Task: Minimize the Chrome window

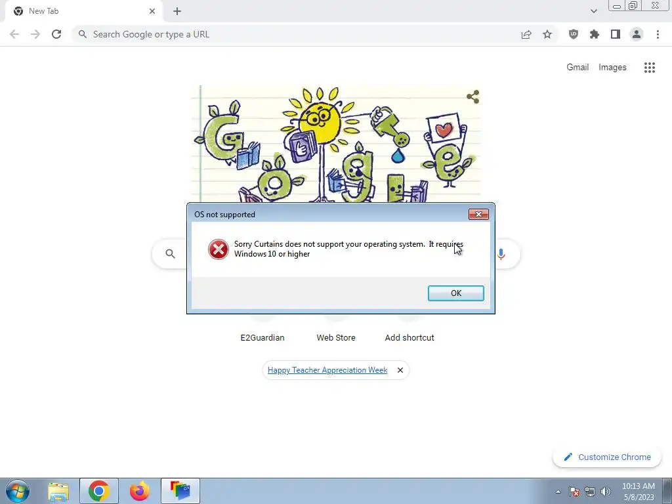Action: pyautogui.click(x=616, y=6)
